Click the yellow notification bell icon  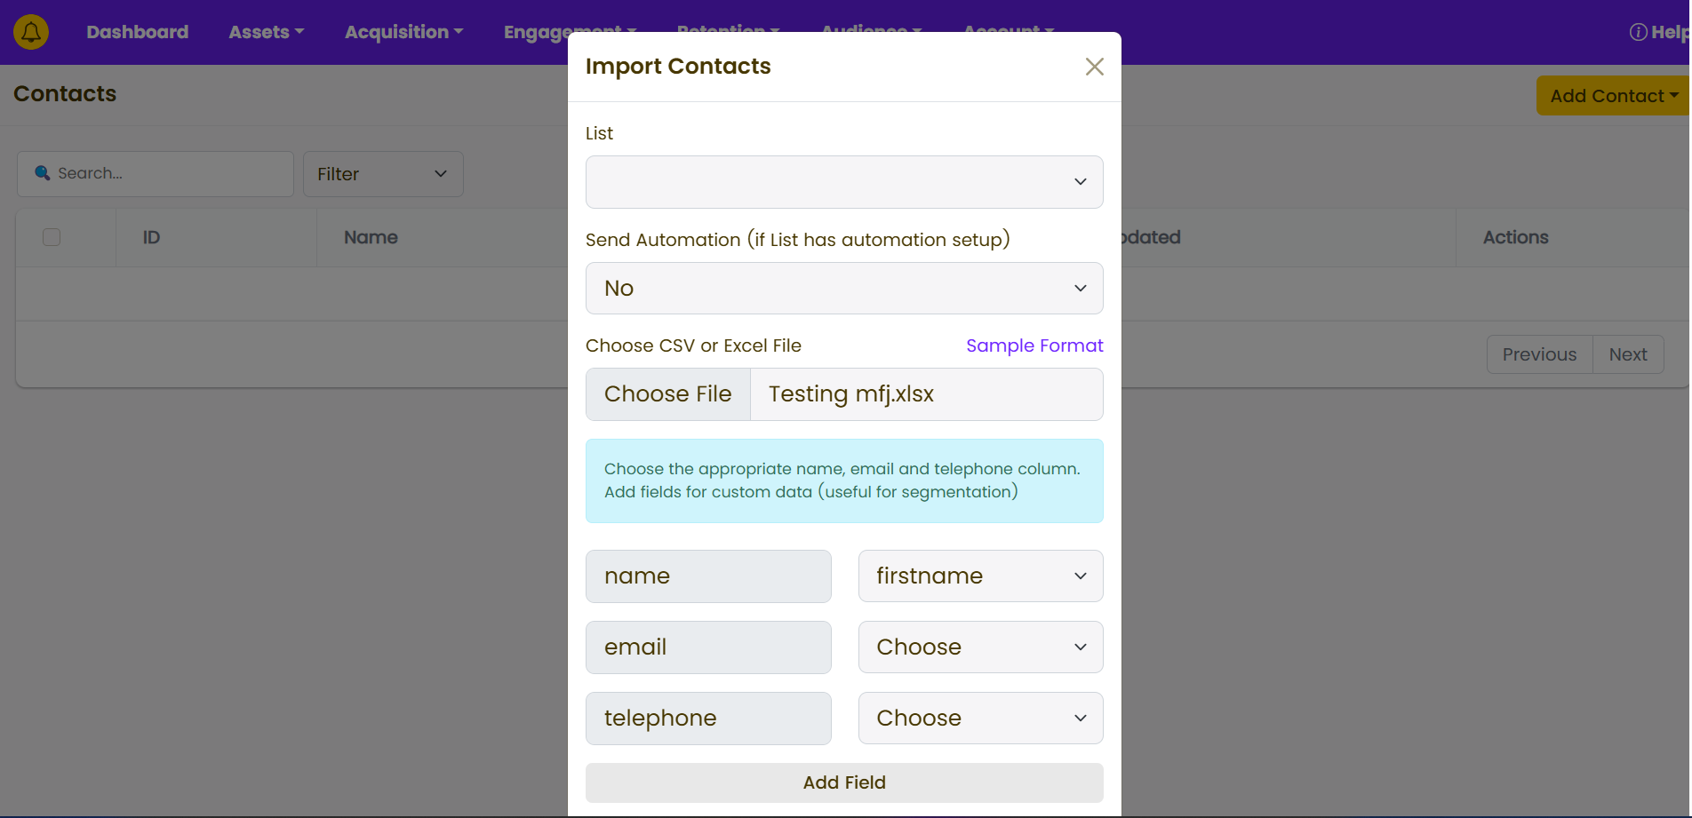click(31, 32)
